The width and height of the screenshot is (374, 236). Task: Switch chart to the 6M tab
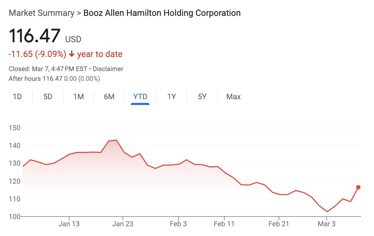tap(109, 97)
